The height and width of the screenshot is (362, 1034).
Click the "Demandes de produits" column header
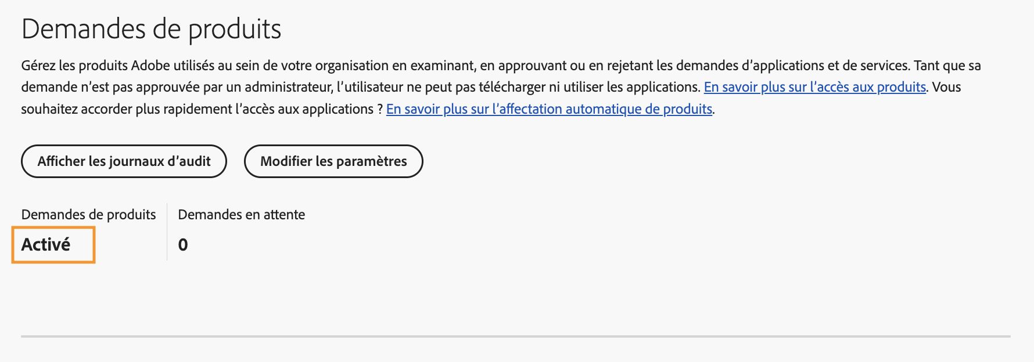(x=88, y=214)
